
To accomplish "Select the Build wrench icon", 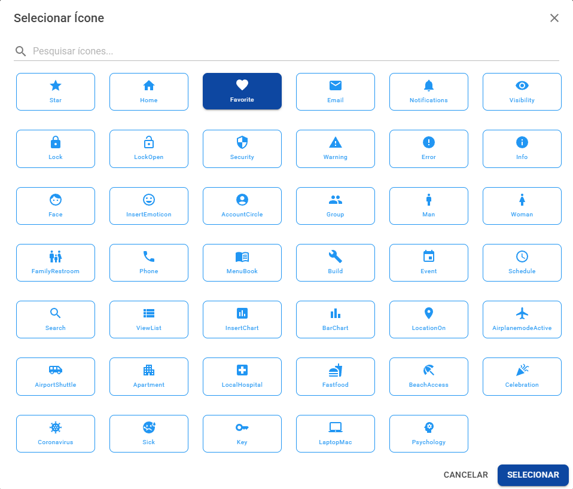I will 336,262.
